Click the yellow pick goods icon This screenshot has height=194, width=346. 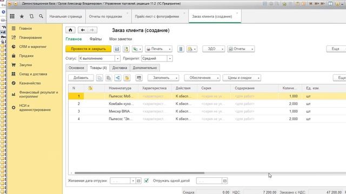click(x=127, y=78)
